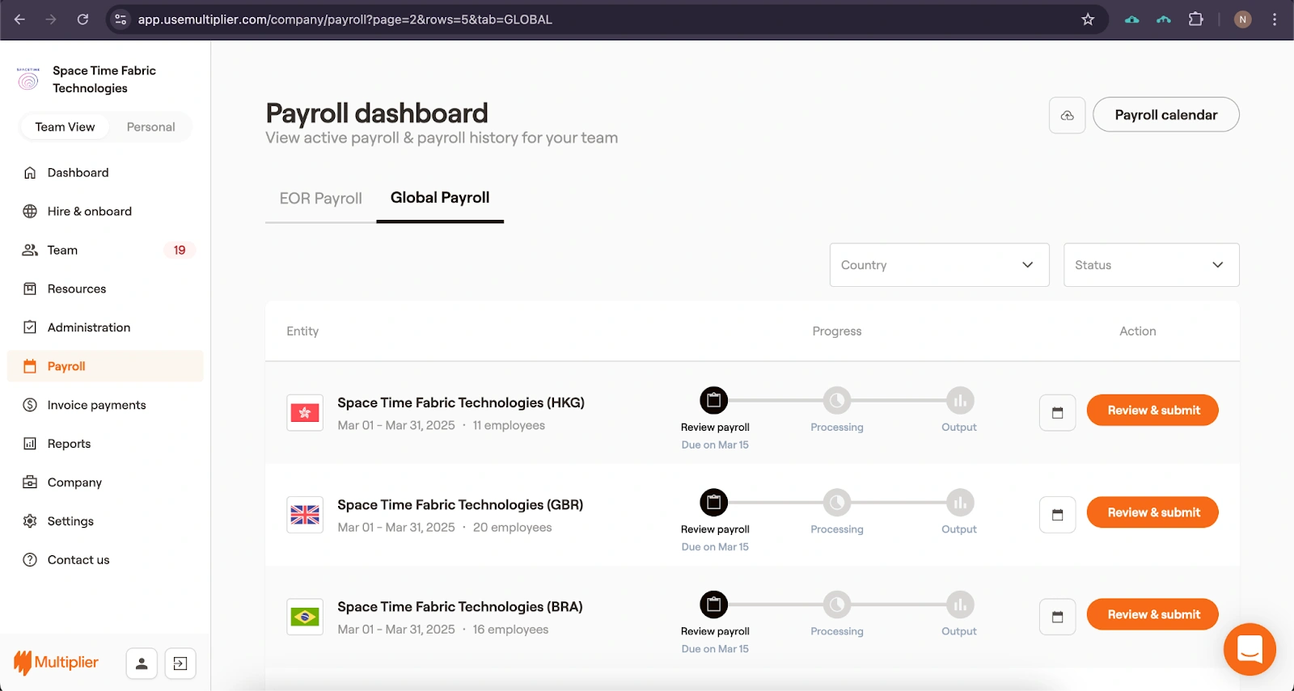Click the user profile icon in sidebar footer

click(142, 664)
